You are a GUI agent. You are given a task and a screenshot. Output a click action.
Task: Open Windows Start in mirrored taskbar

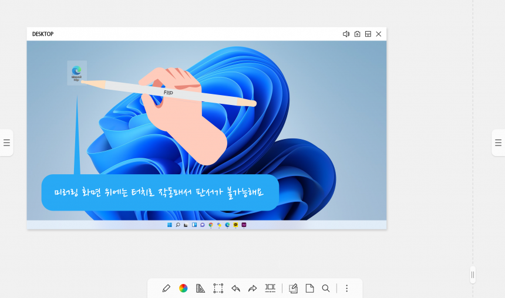(x=170, y=225)
